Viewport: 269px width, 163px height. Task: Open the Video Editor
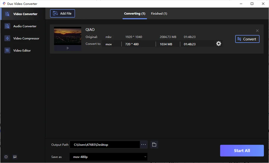click(x=21, y=50)
